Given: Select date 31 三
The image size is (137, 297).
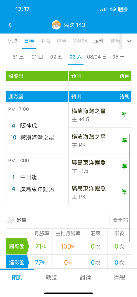Looking at the screenshot, I should pos(18,57).
